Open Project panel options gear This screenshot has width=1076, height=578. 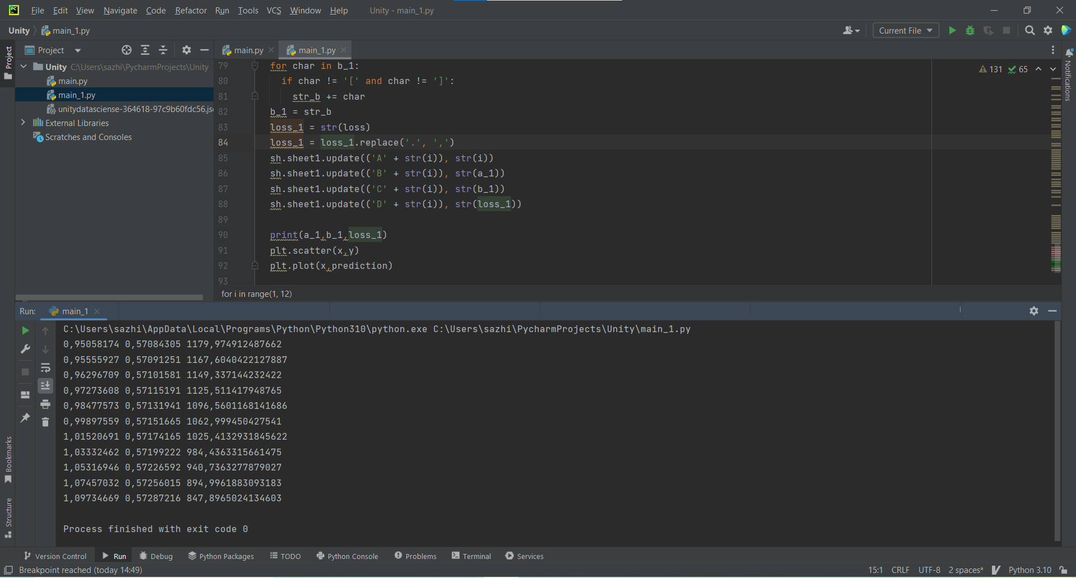click(x=187, y=50)
